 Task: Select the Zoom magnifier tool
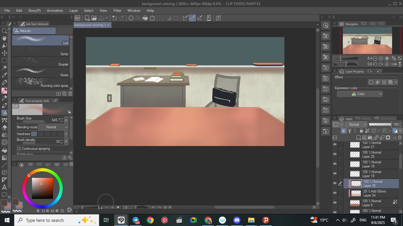tap(4, 31)
